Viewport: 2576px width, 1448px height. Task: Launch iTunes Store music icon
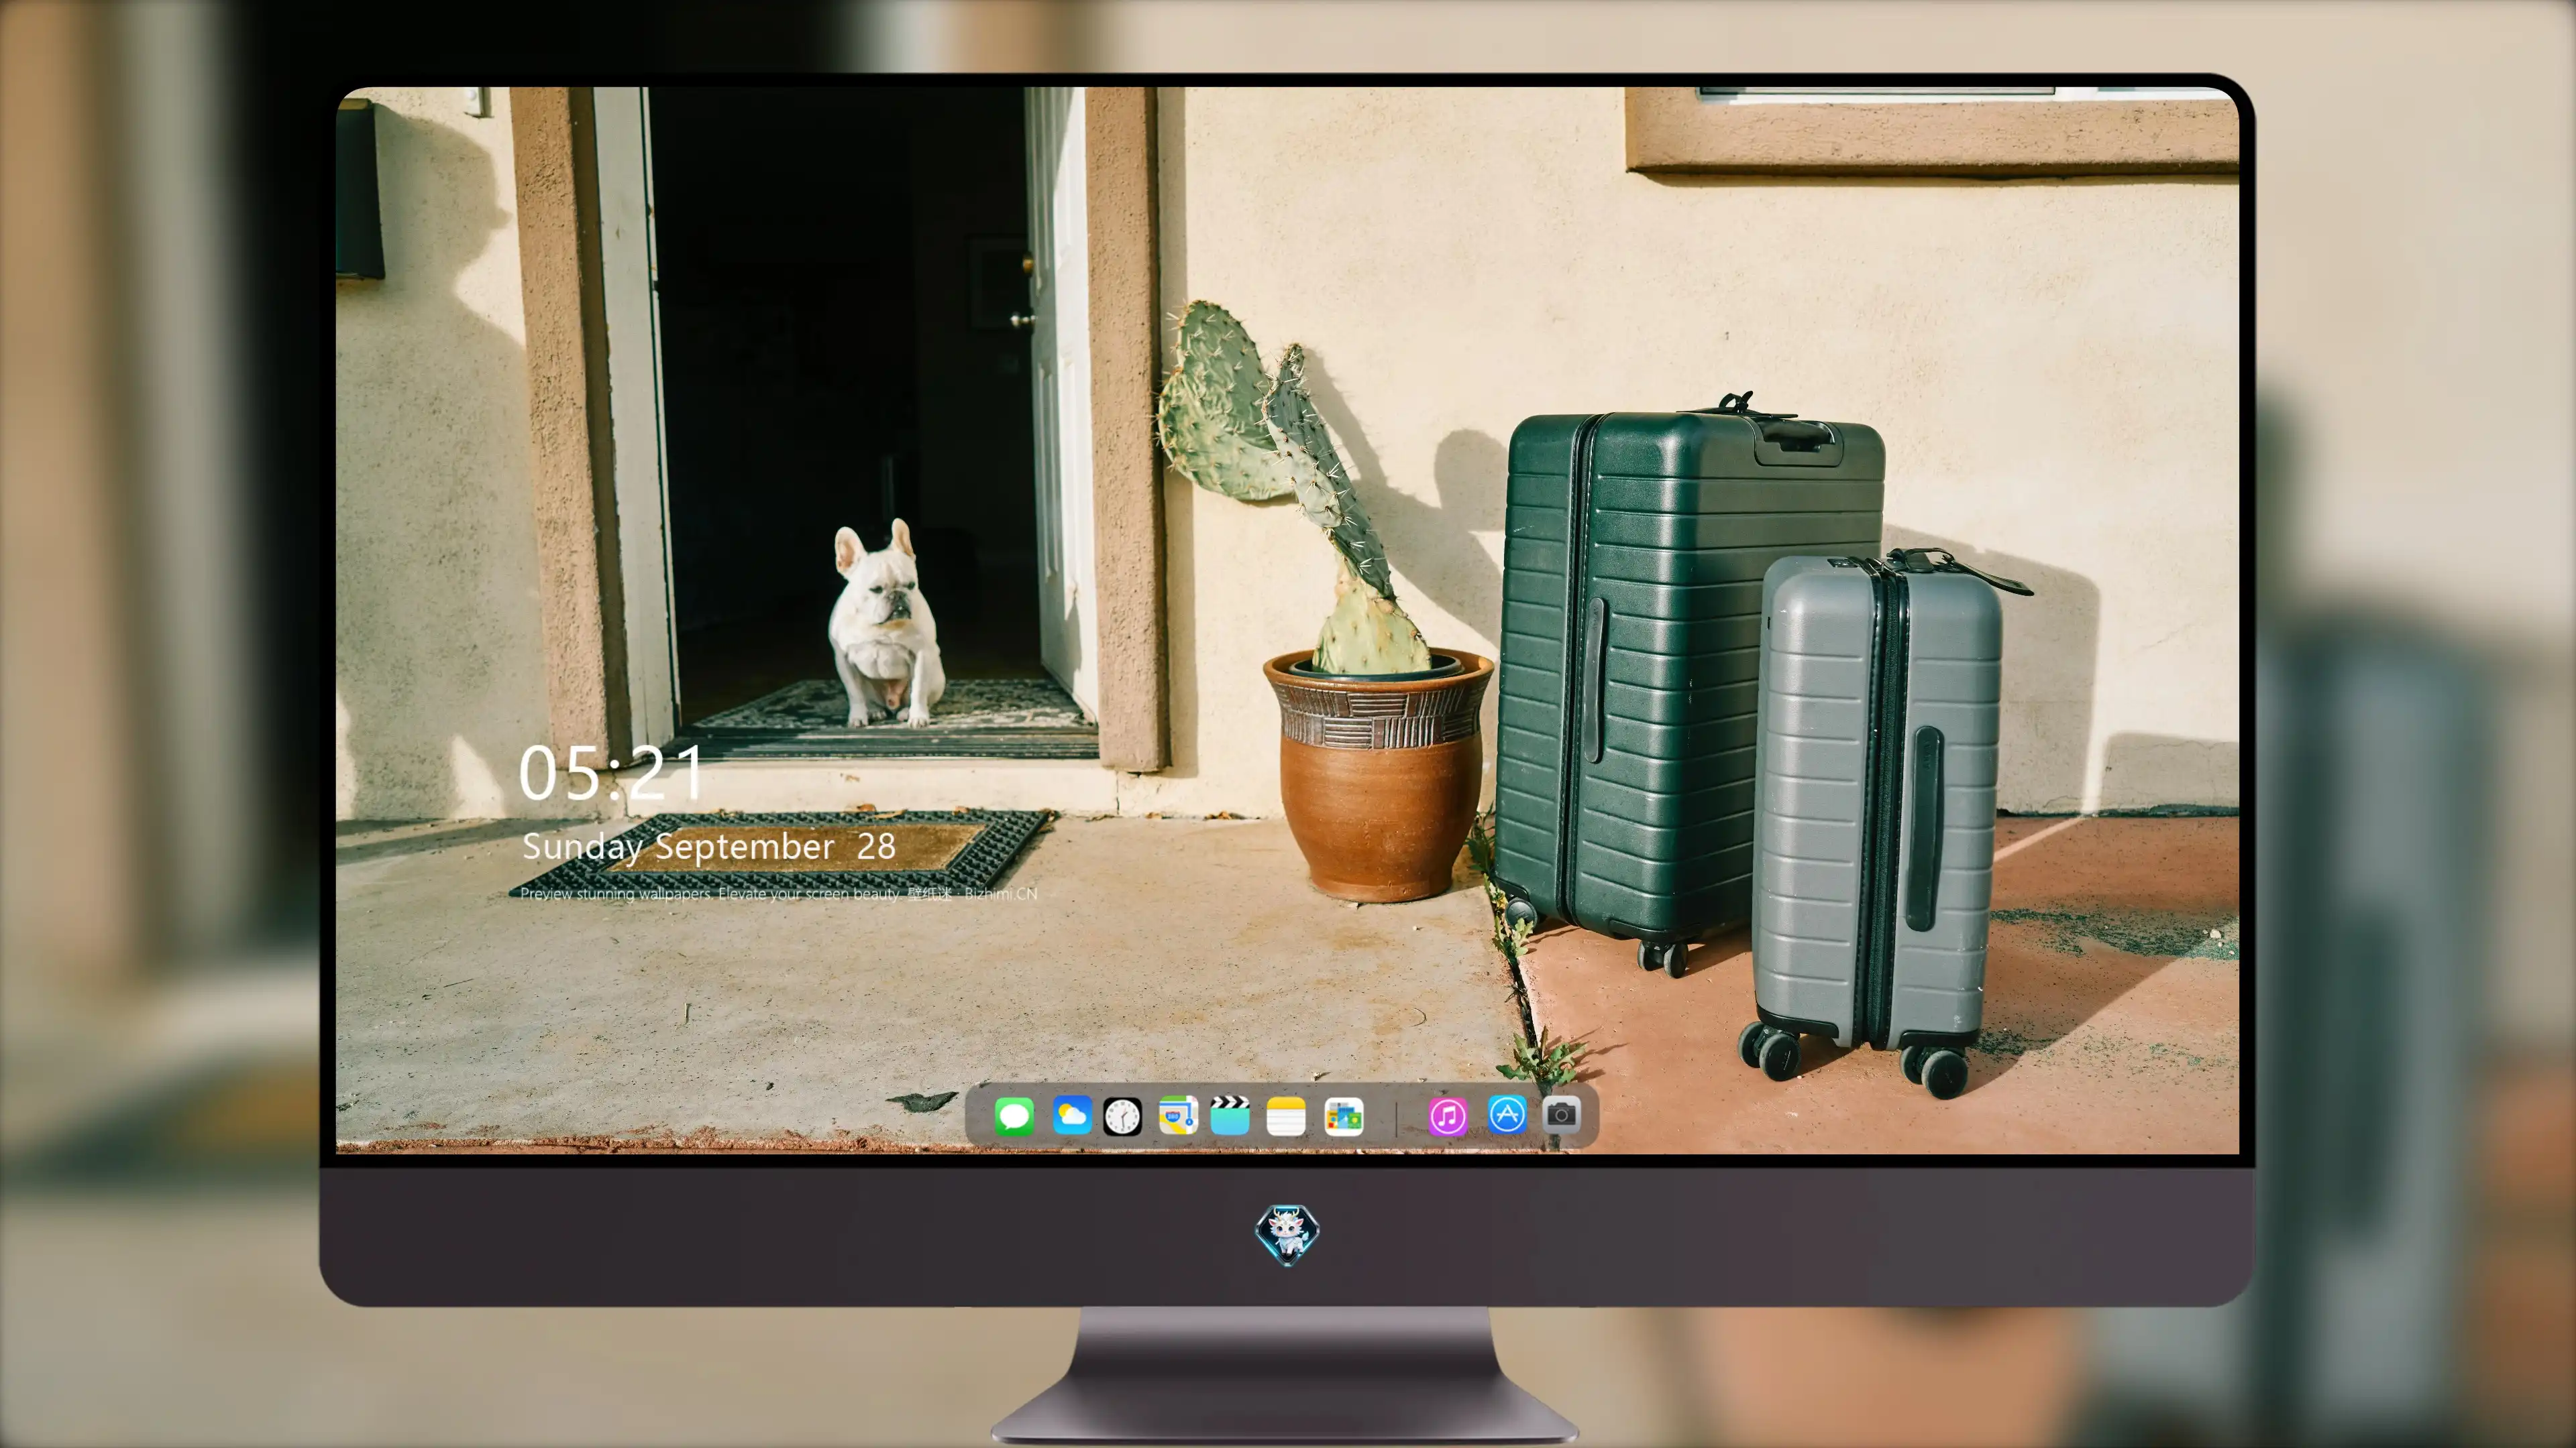[x=1448, y=1116]
